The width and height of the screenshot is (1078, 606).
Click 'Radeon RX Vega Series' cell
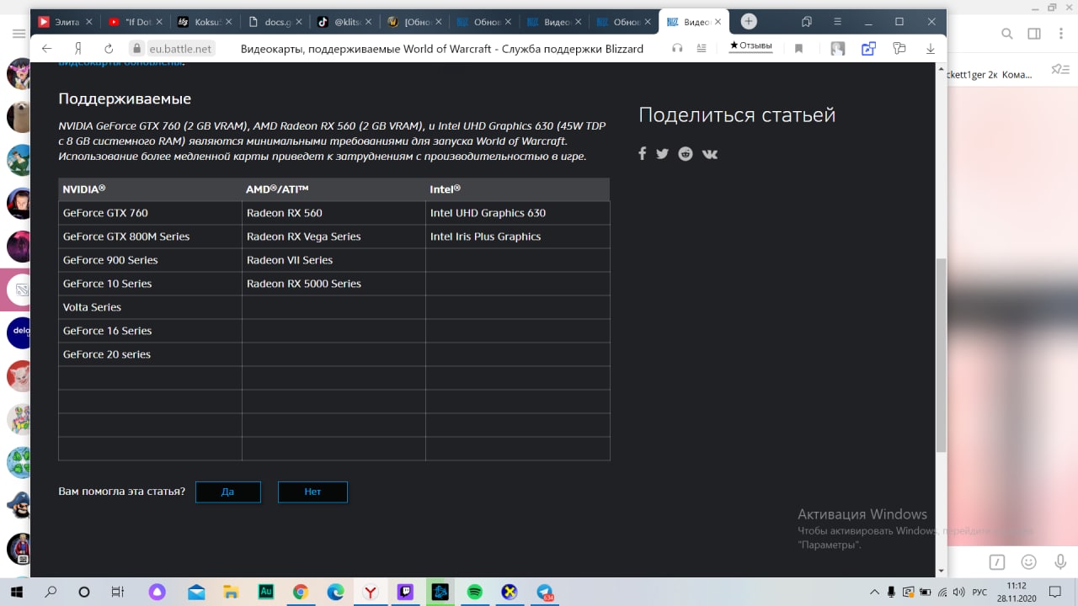[x=334, y=237]
